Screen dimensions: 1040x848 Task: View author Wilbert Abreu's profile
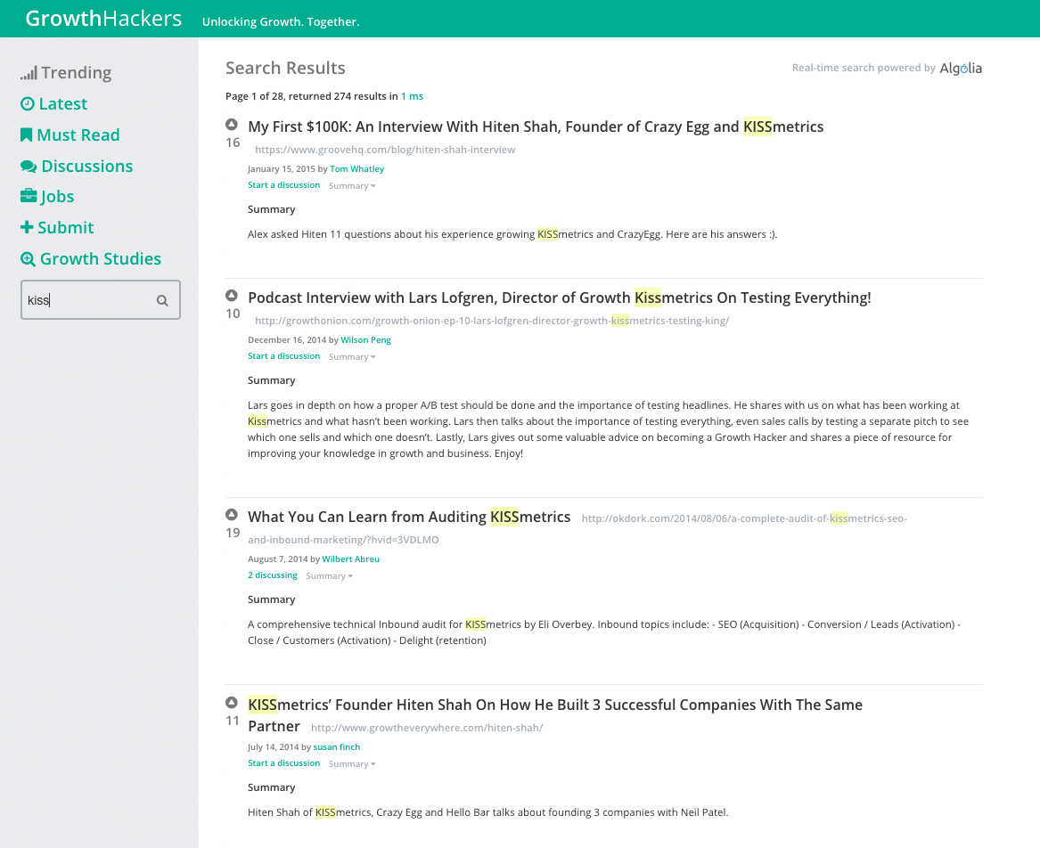pos(351,559)
